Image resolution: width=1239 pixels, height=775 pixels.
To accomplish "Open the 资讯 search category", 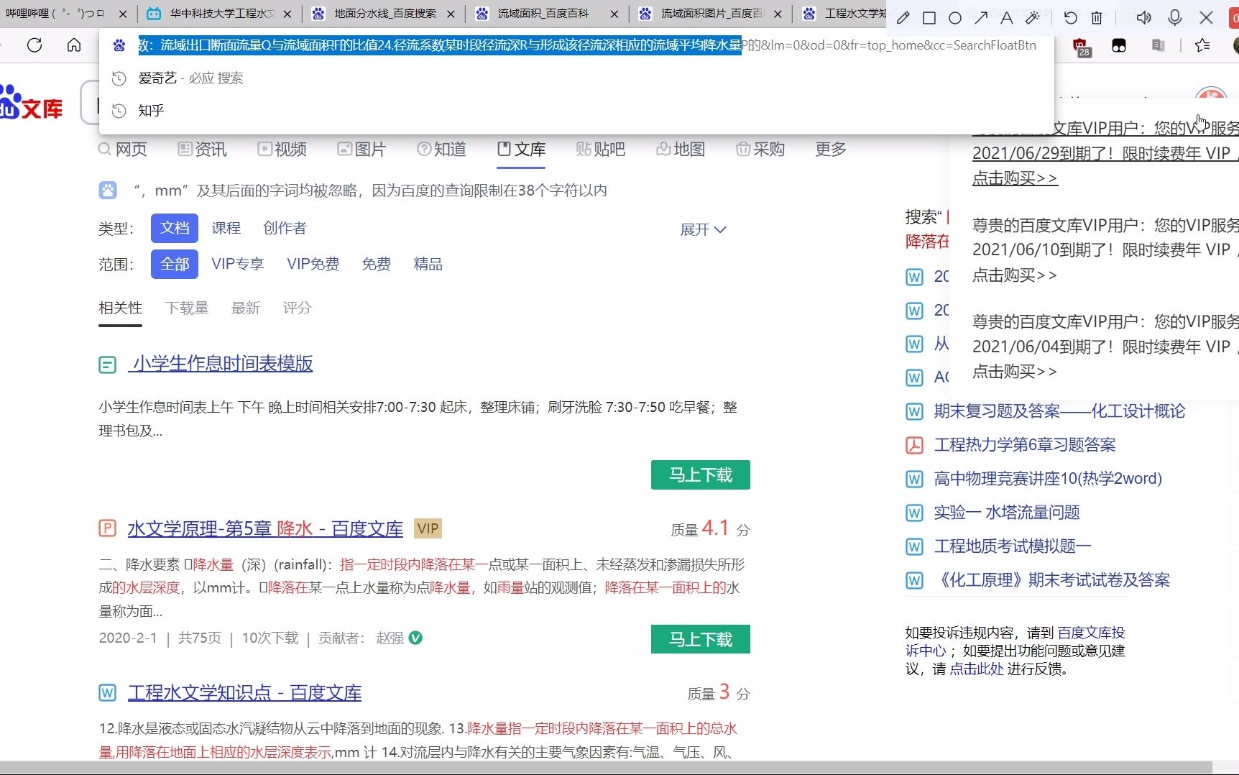I will [203, 149].
